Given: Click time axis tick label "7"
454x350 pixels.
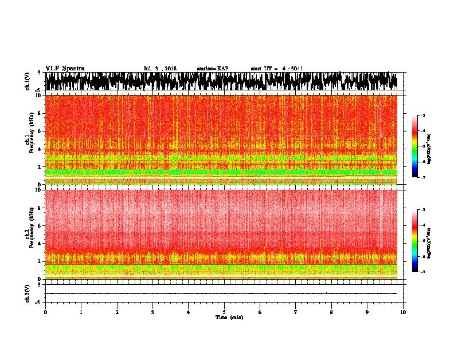Looking at the screenshot, I should [296, 312].
